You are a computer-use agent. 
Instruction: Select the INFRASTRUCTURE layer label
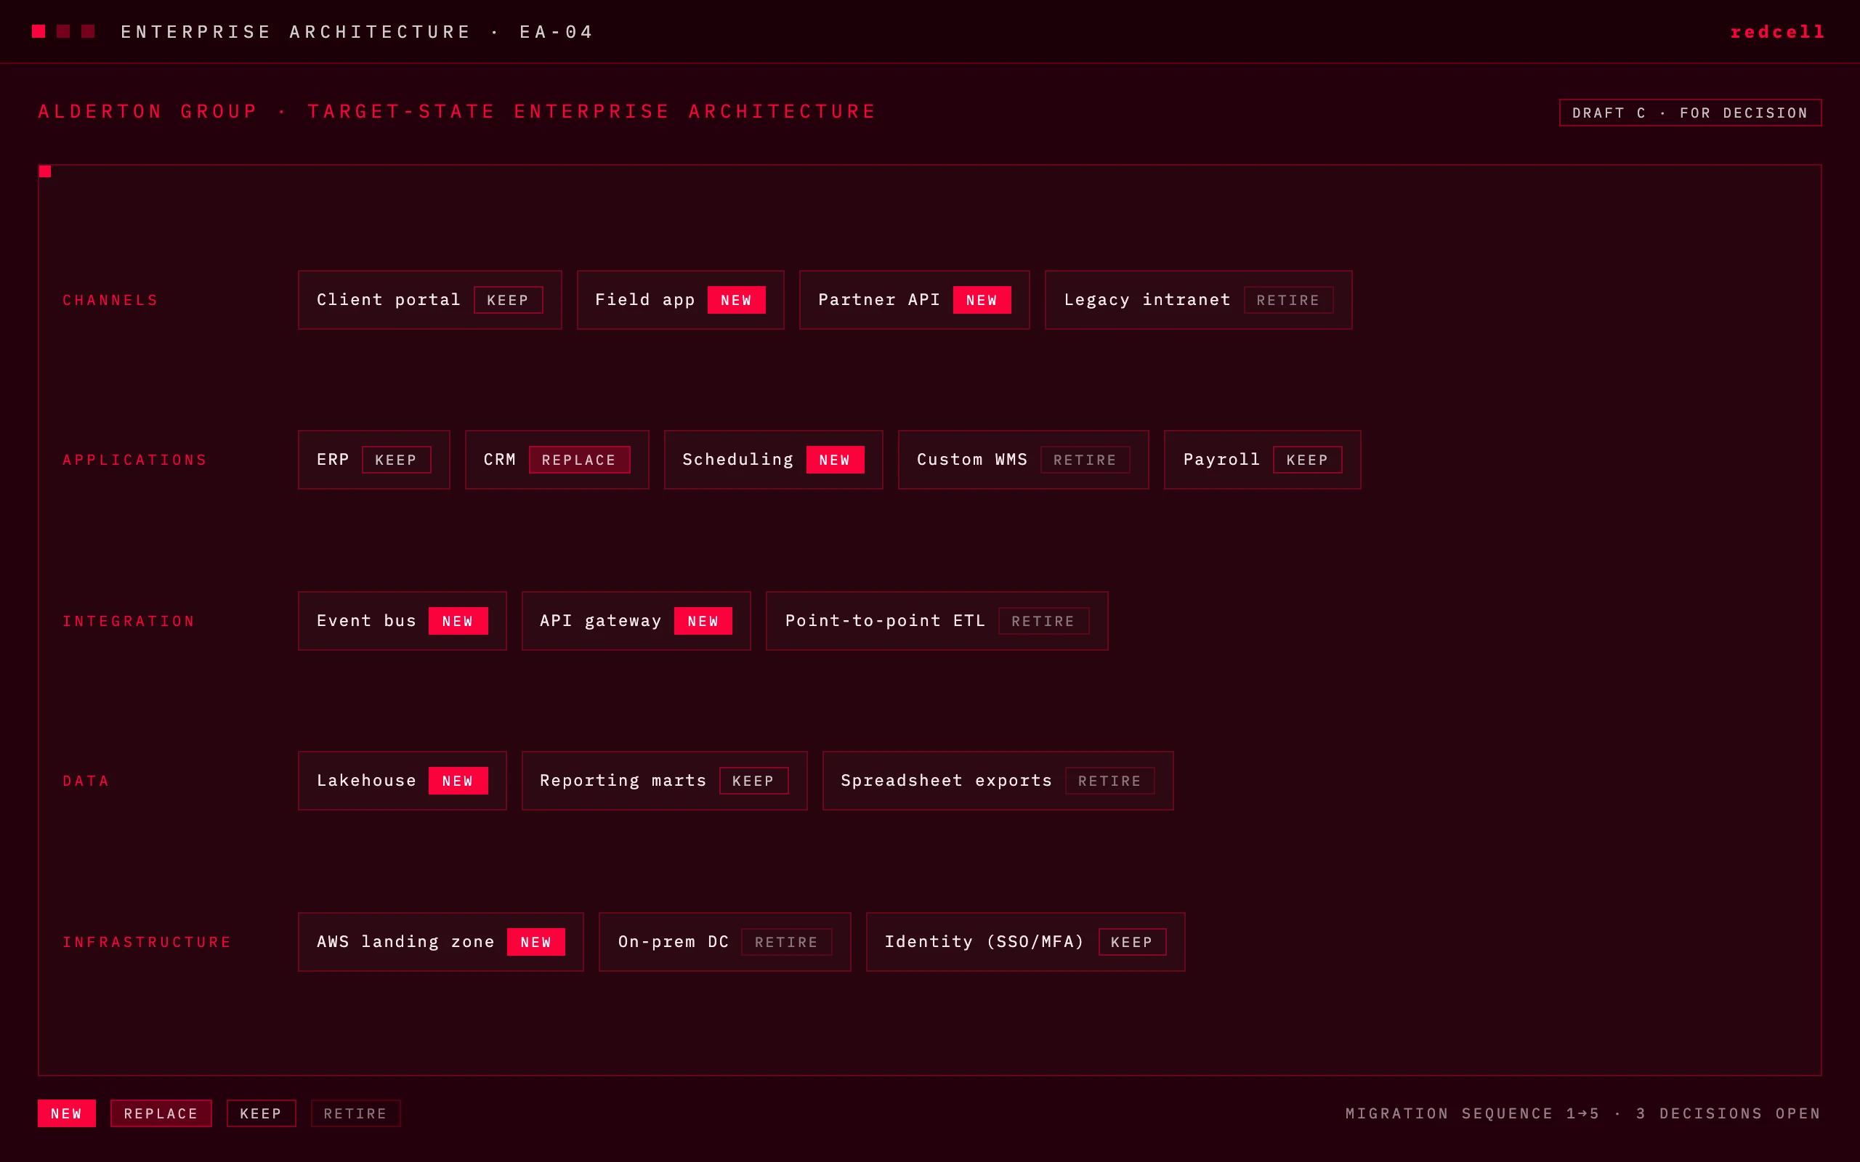147,941
